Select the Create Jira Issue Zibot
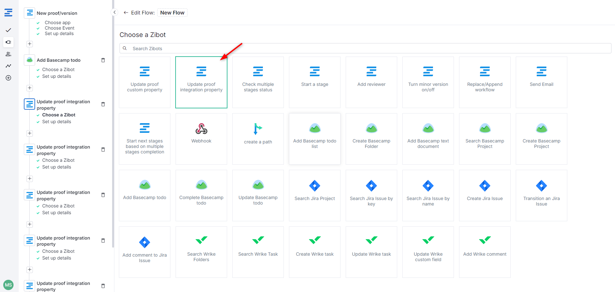This screenshot has width=615, height=292. point(485,196)
